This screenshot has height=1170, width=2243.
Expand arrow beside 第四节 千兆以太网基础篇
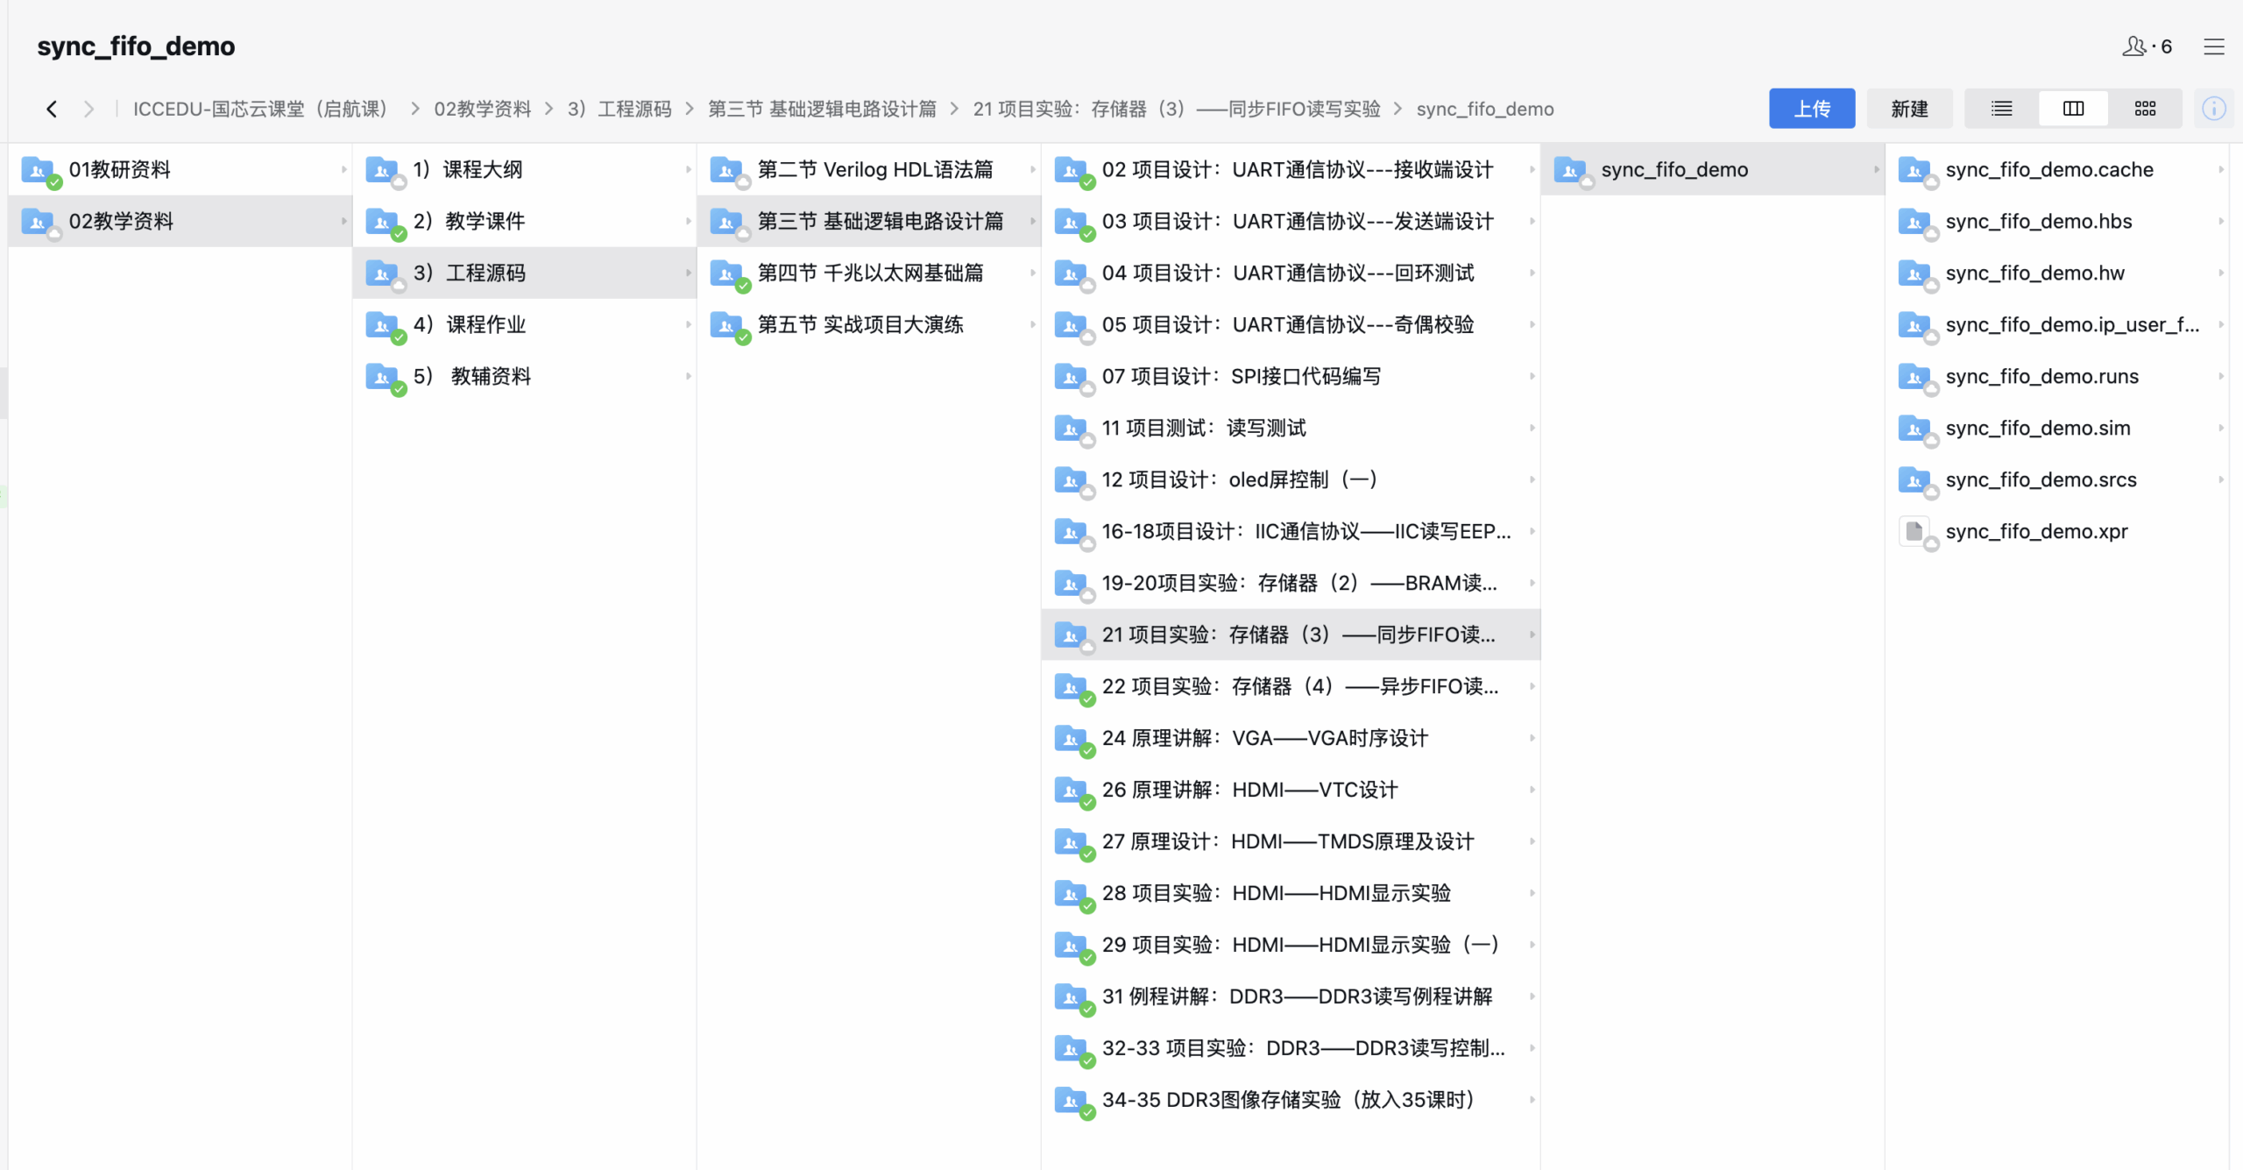1033,273
